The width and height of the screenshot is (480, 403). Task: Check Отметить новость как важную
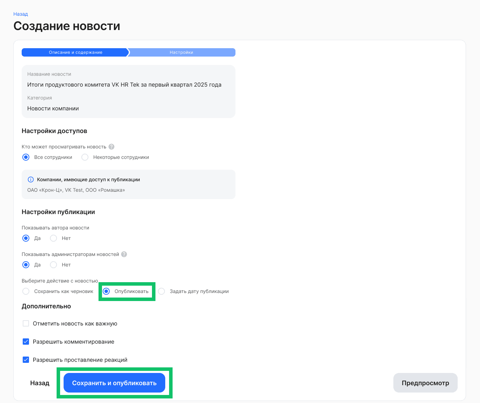[x=26, y=323]
